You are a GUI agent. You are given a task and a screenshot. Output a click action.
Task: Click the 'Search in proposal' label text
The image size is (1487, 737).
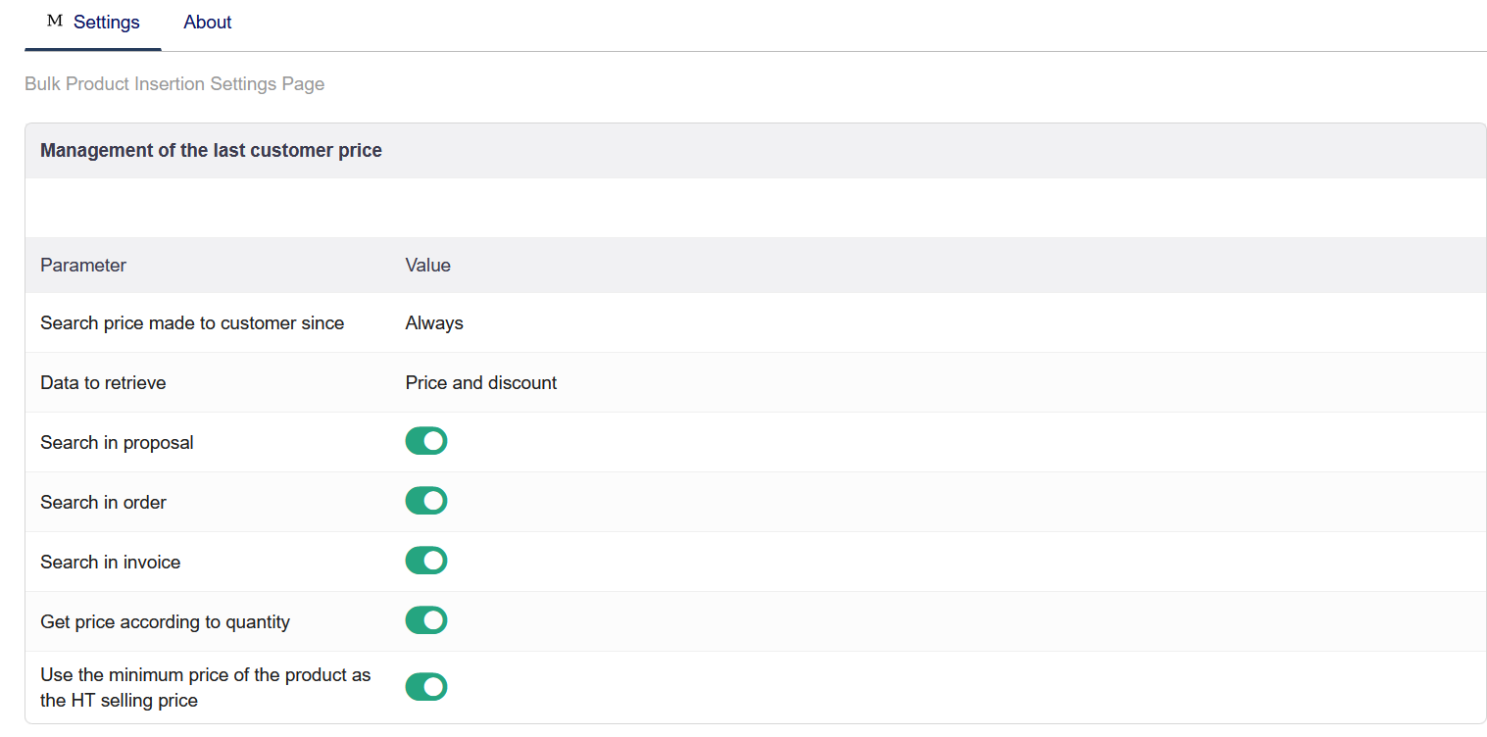(117, 443)
